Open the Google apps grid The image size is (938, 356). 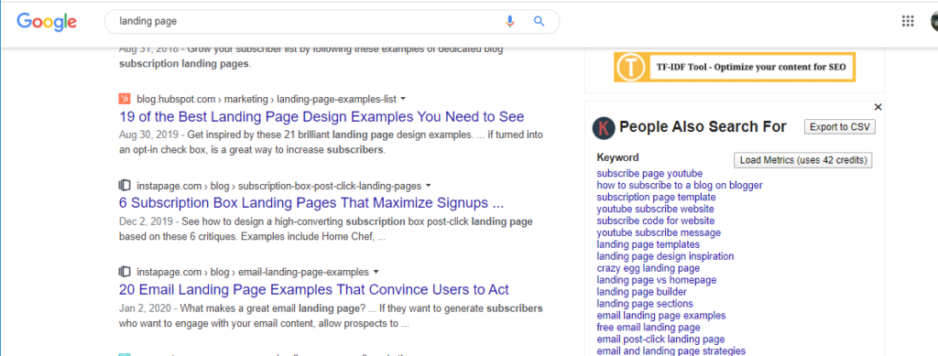(908, 21)
